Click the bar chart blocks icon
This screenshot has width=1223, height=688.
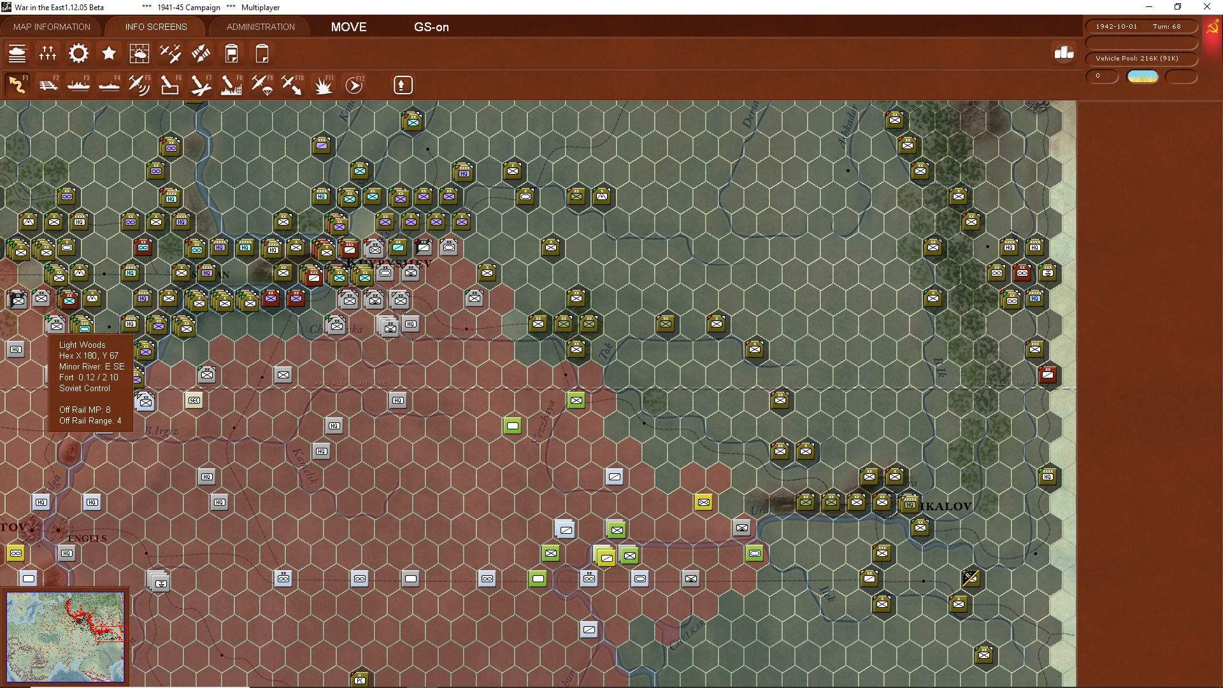(1064, 53)
